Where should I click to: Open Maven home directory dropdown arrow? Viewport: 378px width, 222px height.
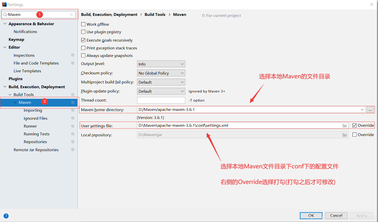362,110
